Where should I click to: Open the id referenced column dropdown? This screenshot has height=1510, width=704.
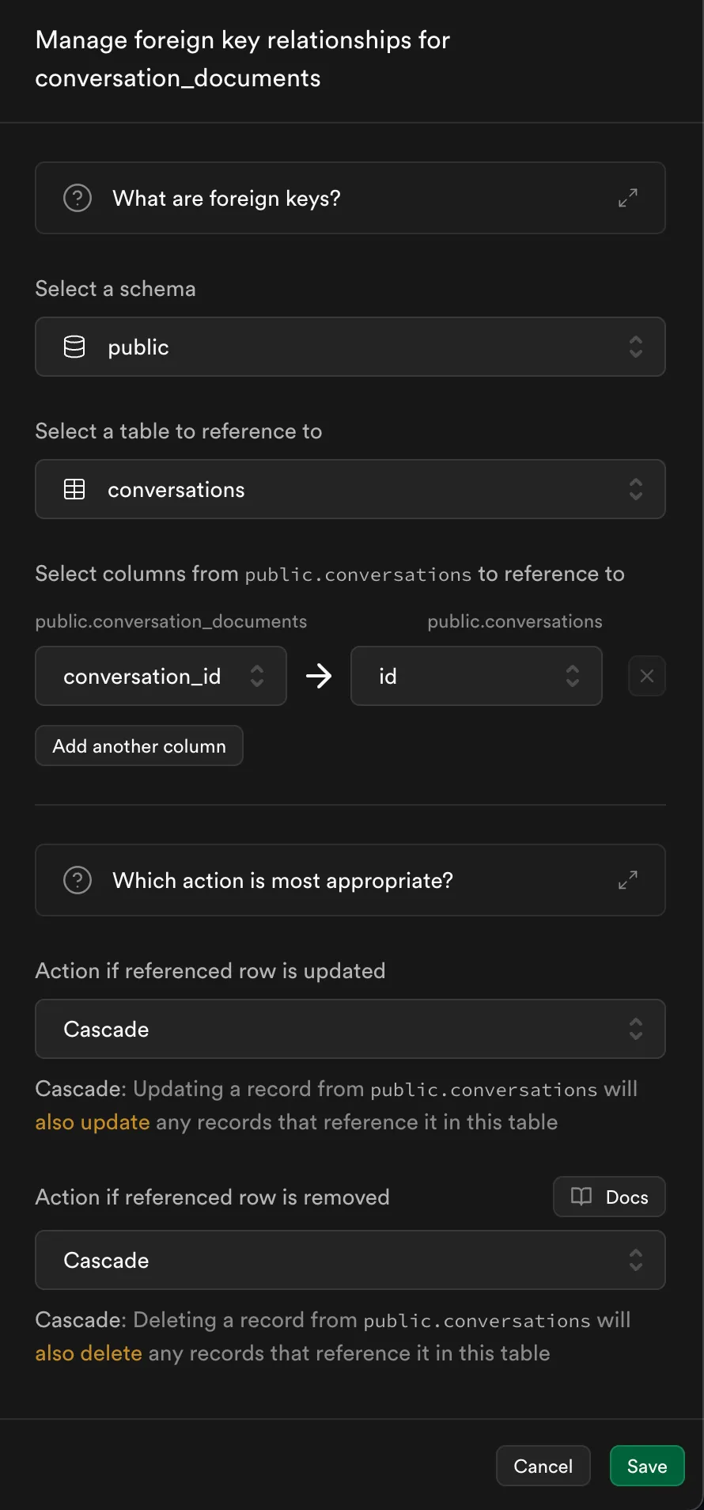coord(476,676)
